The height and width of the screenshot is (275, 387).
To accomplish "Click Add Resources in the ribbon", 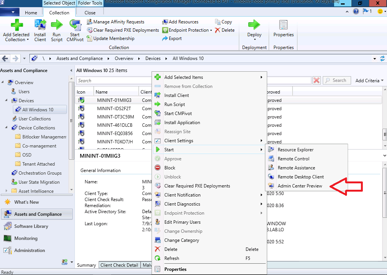I will (180, 22).
